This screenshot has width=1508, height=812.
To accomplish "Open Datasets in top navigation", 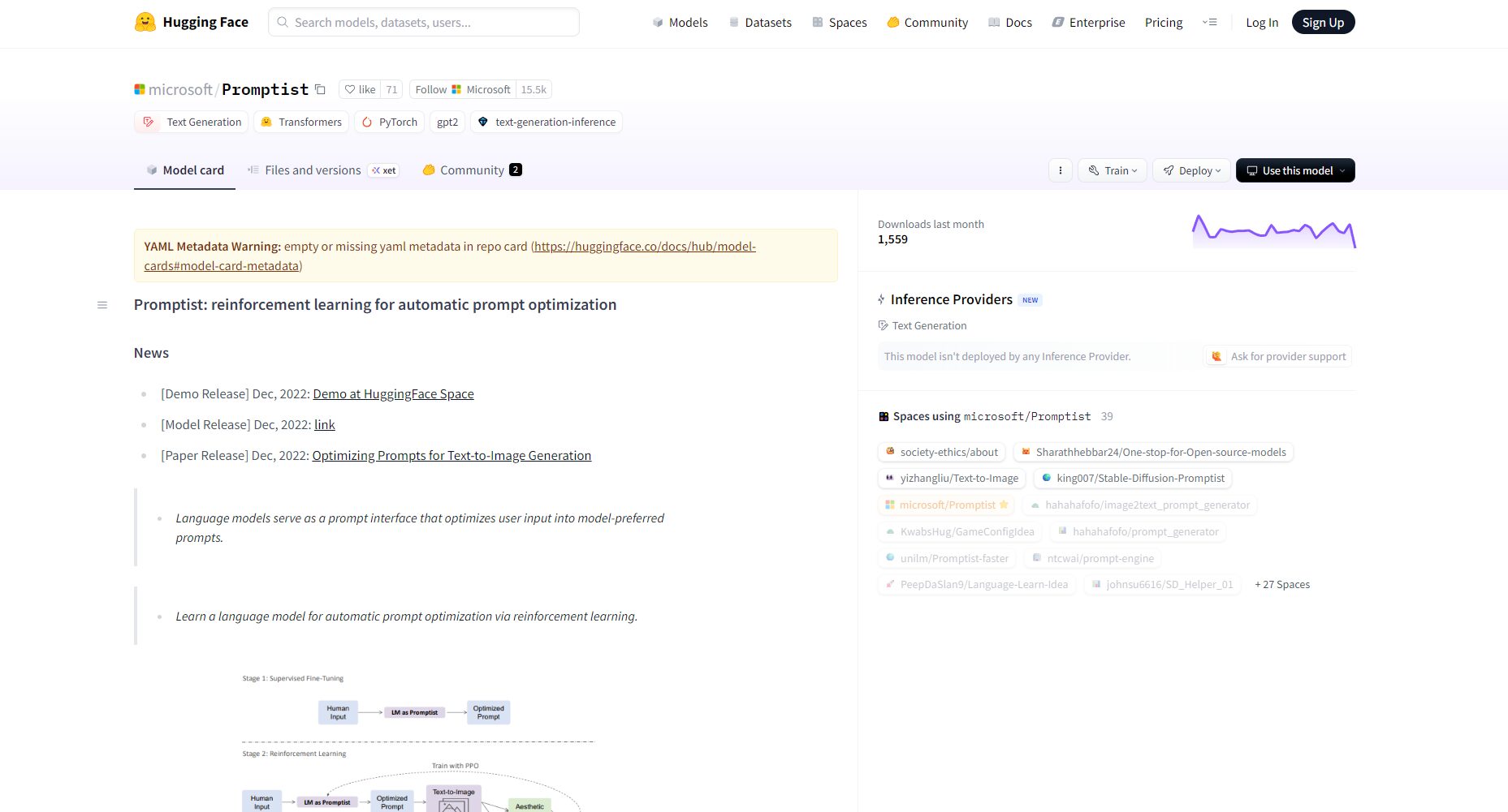I will (760, 22).
